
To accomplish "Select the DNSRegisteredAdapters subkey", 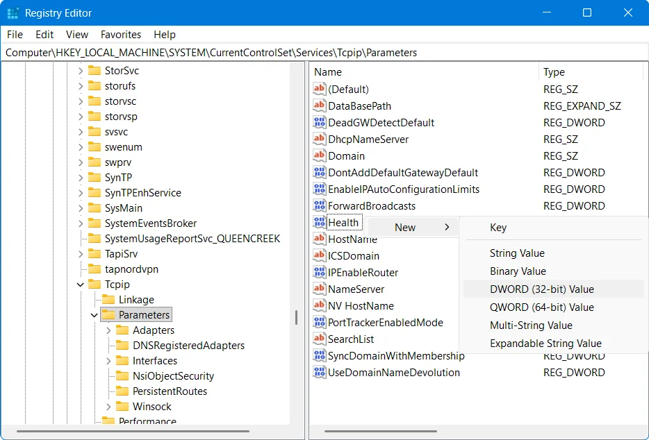I will click(188, 346).
